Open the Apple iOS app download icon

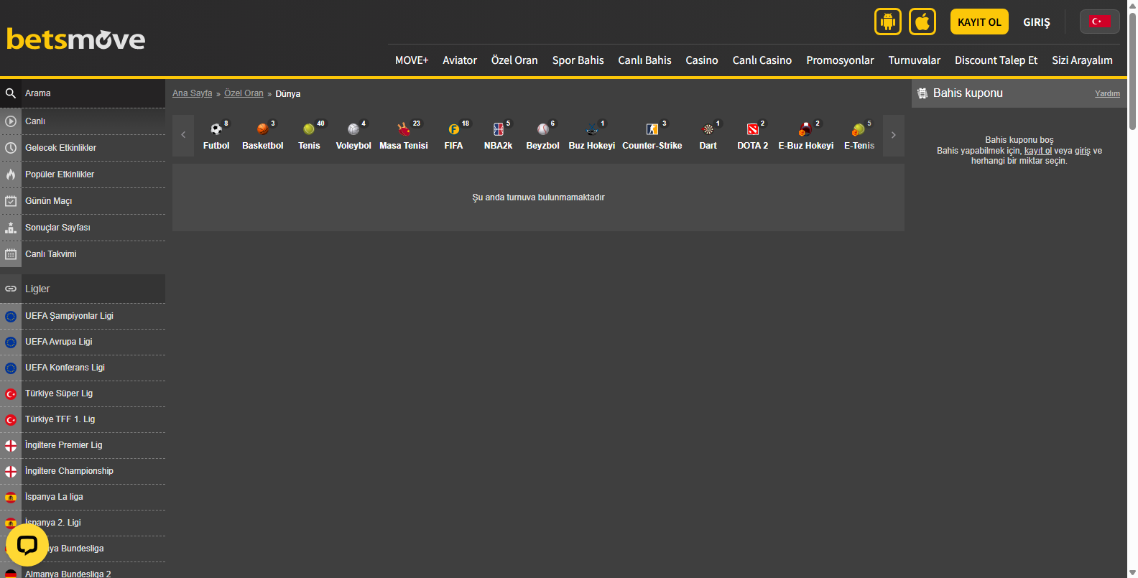922,22
